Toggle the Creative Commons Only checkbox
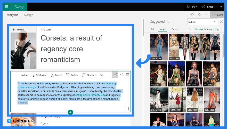The width and height of the screenshot is (227, 129). coord(191,29)
